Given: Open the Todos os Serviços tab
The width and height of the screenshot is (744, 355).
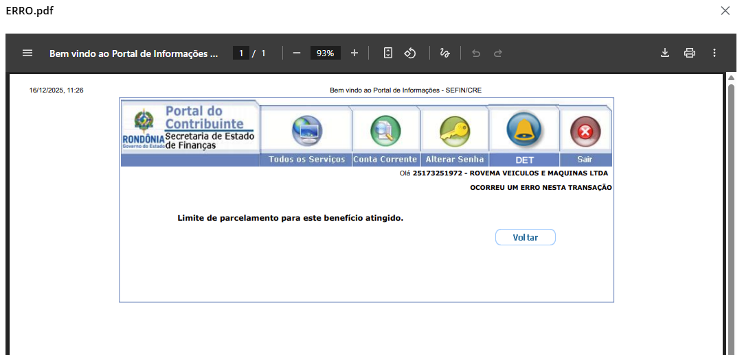Looking at the screenshot, I should pos(306,159).
